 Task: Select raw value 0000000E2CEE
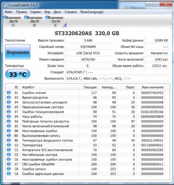(152, 150)
